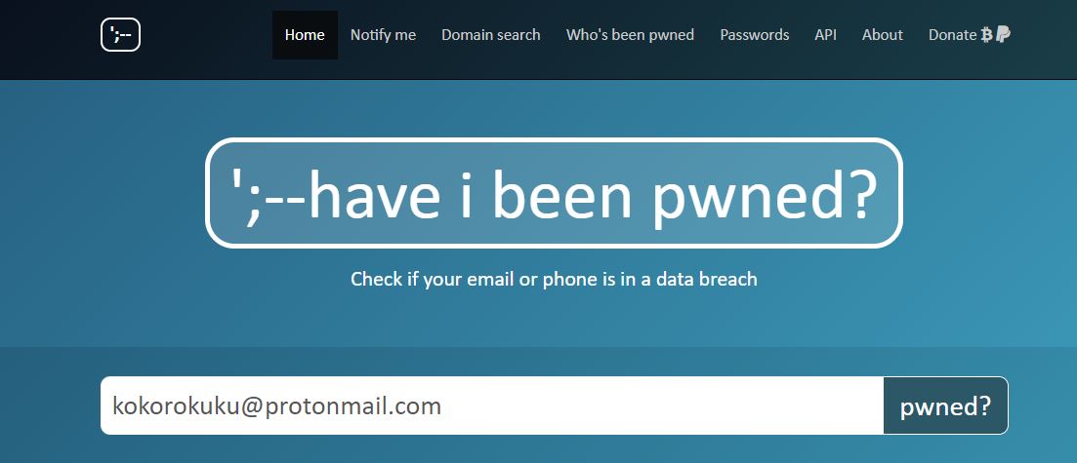This screenshot has width=1077, height=463.
Task: Go to the Notify me page
Action: 384,35
